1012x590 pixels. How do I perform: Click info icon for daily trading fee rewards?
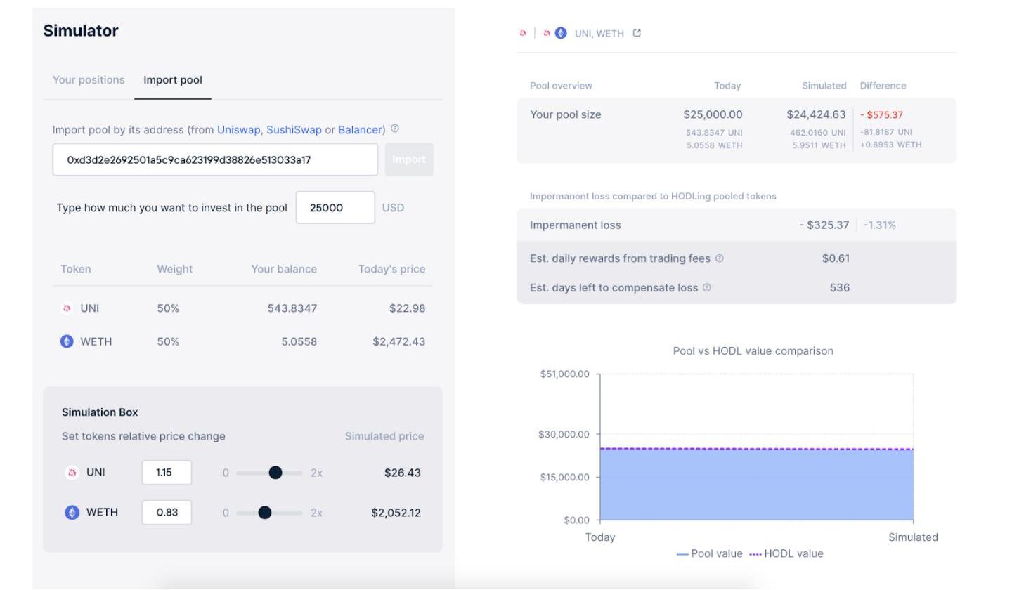(719, 258)
